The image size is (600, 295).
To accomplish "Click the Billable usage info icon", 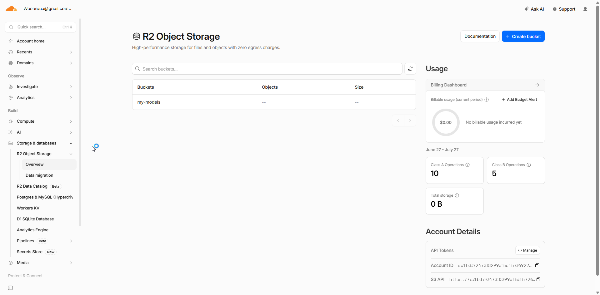I will 487,100.
